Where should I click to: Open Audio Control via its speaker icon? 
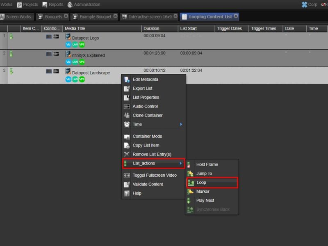tap(126, 107)
